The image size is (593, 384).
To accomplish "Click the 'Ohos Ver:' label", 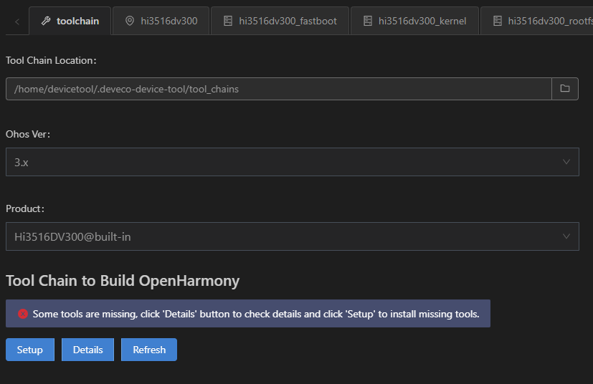I will (28, 134).
